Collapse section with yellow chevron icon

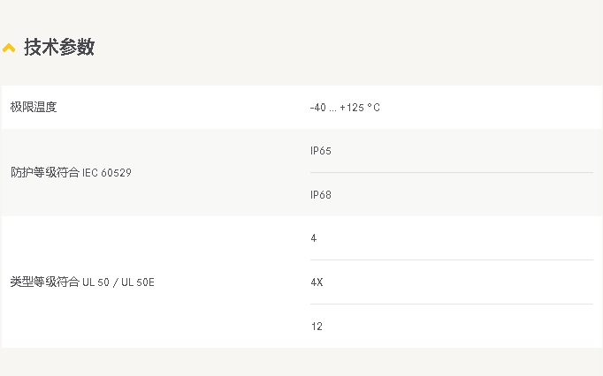9,48
